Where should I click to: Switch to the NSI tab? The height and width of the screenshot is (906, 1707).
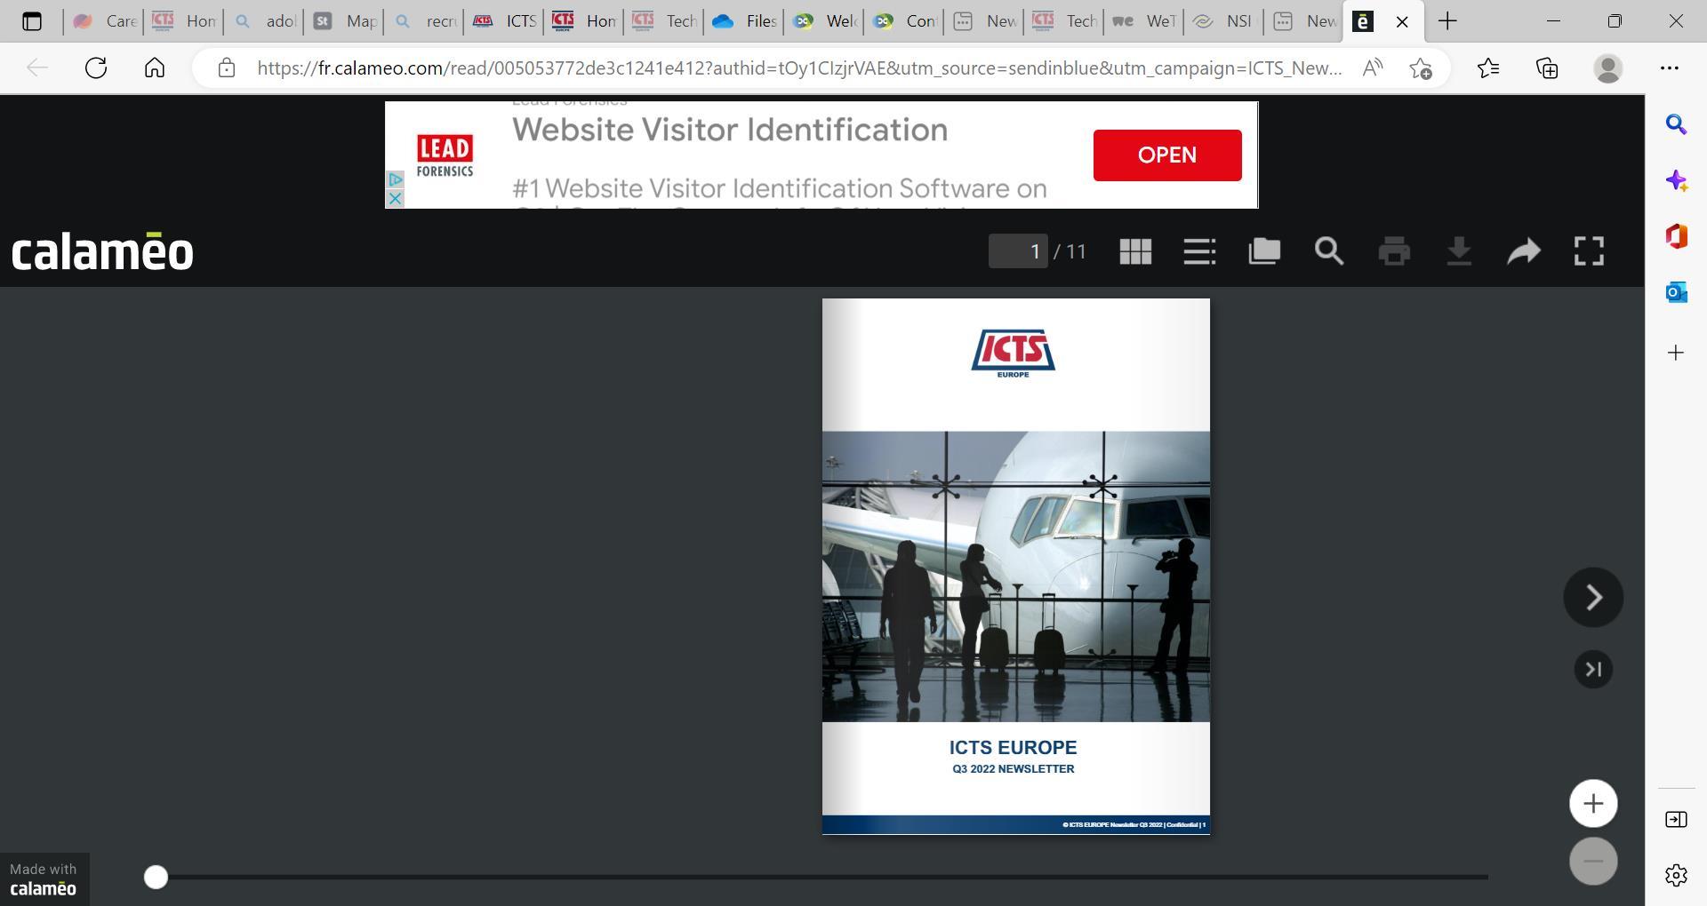coord(1223,21)
